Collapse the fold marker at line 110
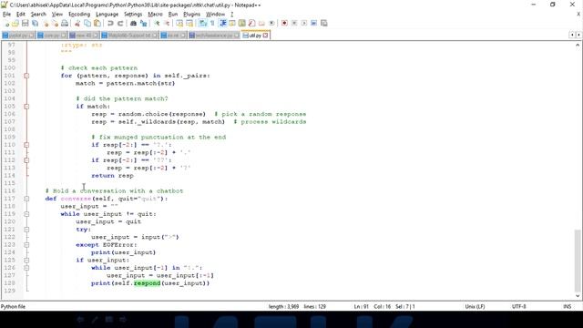Viewport: 583px width, 328px height. pos(26,145)
